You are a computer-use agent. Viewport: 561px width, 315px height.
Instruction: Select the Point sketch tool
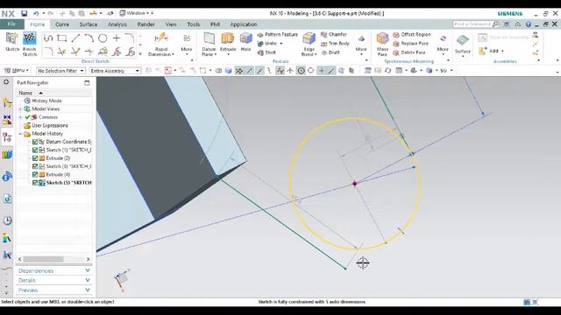[117, 38]
